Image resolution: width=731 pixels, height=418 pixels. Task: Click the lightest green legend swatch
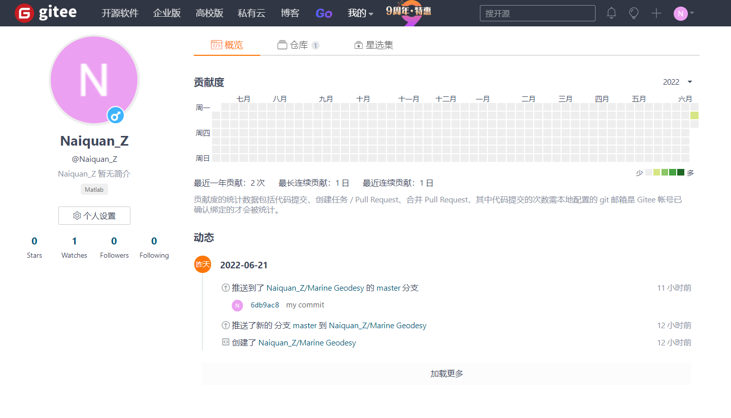click(x=656, y=172)
